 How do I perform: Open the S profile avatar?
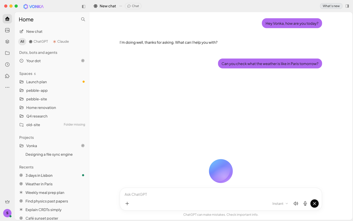click(7, 213)
